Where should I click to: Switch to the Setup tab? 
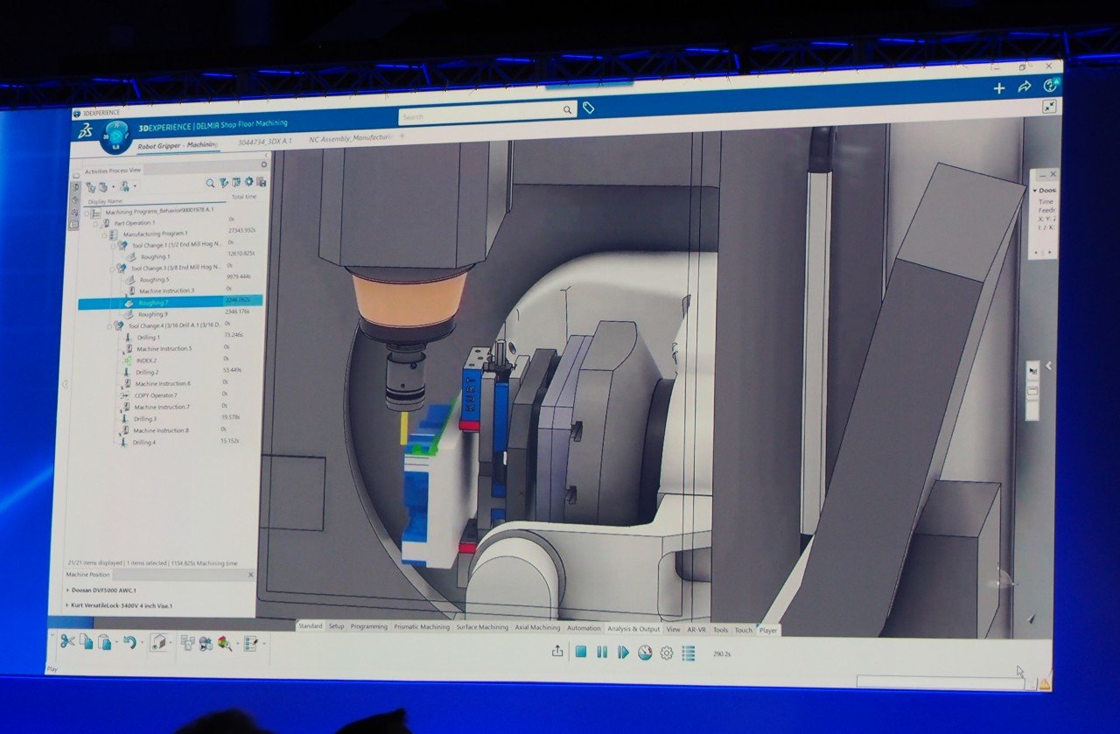(336, 626)
